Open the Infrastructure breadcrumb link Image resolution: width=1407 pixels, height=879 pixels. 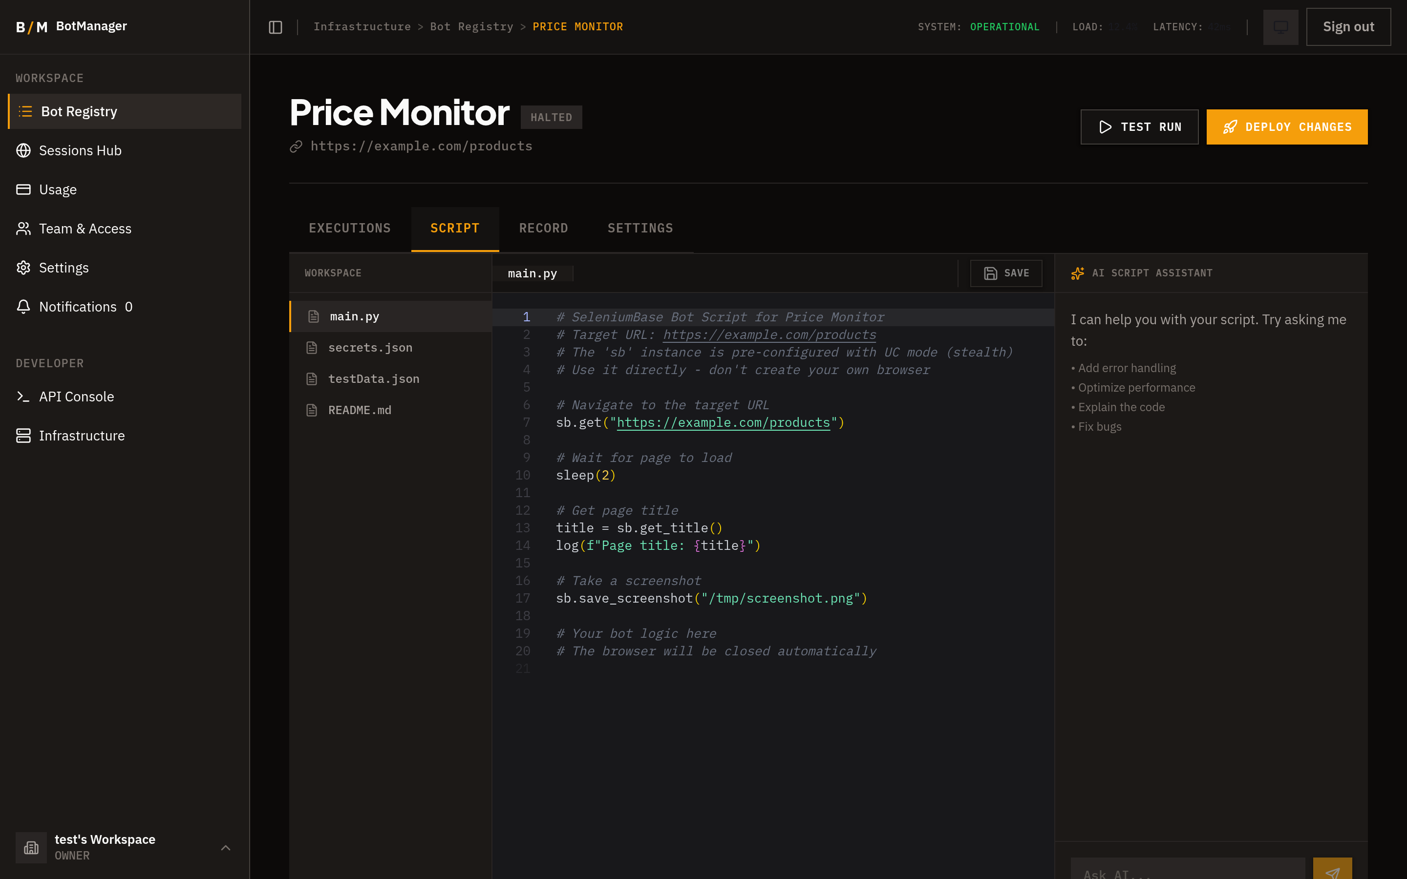pos(362,26)
